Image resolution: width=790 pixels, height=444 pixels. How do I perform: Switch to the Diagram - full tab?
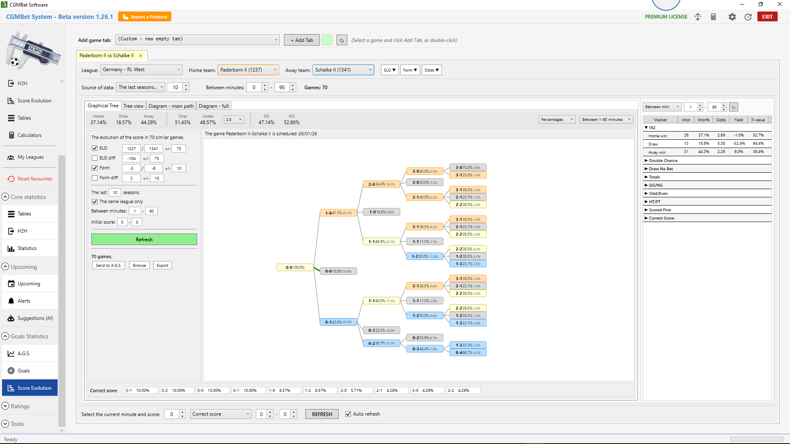tap(214, 106)
